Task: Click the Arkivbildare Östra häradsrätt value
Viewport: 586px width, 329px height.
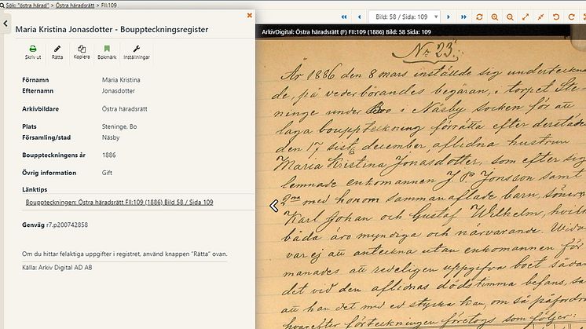Action: pyautogui.click(x=124, y=109)
